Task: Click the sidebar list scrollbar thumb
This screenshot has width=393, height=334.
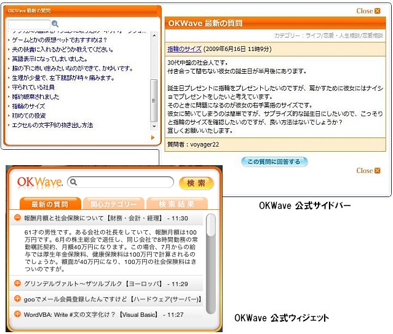Action: (154, 101)
